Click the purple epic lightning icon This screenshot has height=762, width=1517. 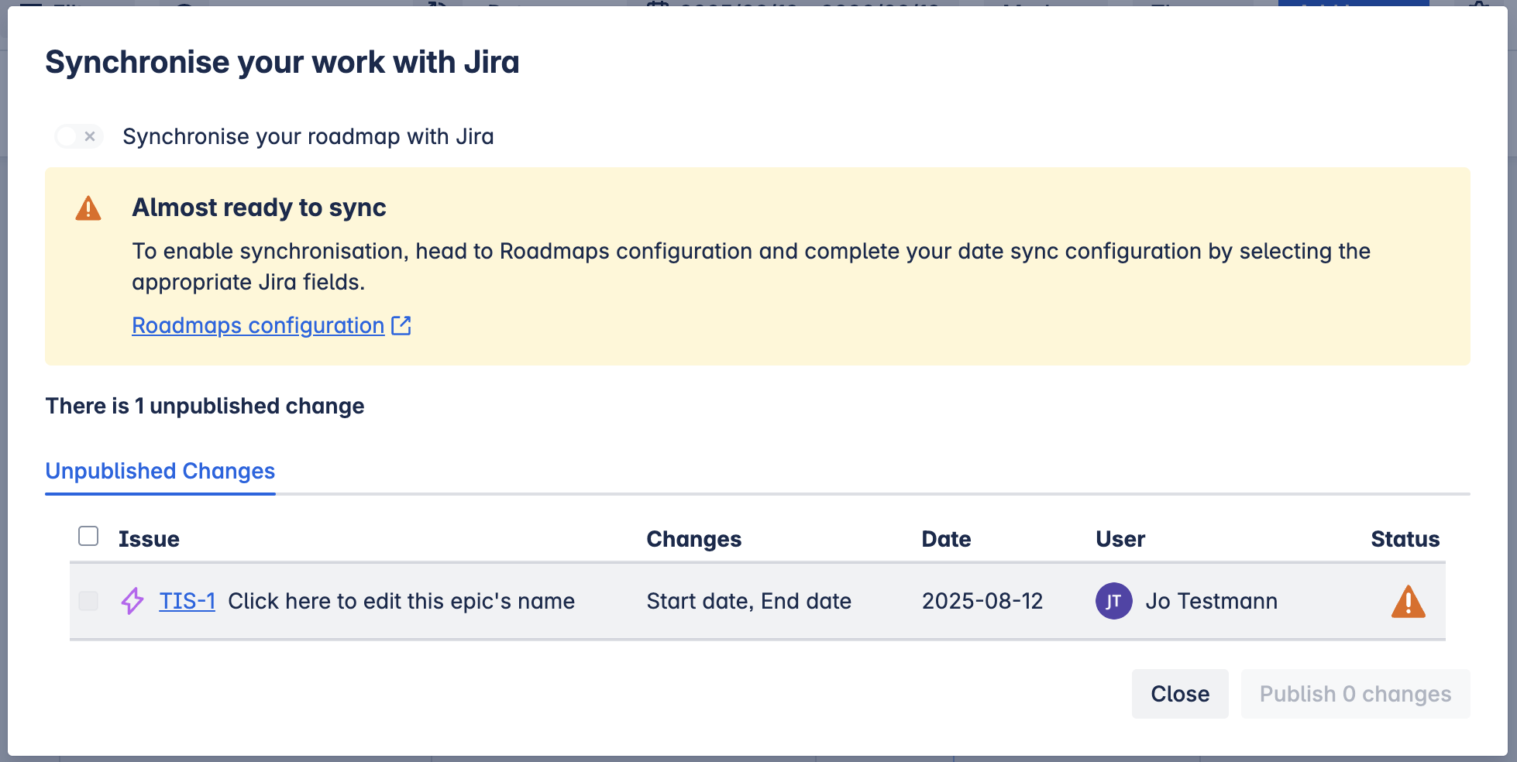132,601
